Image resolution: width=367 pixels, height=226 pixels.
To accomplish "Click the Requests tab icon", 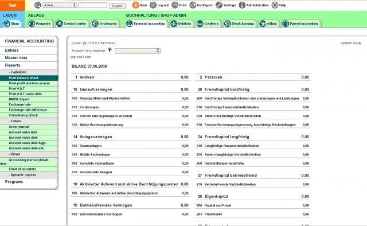I will click(x=32, y=24).
